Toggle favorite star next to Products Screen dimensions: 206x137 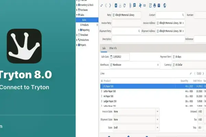[97, 25]
